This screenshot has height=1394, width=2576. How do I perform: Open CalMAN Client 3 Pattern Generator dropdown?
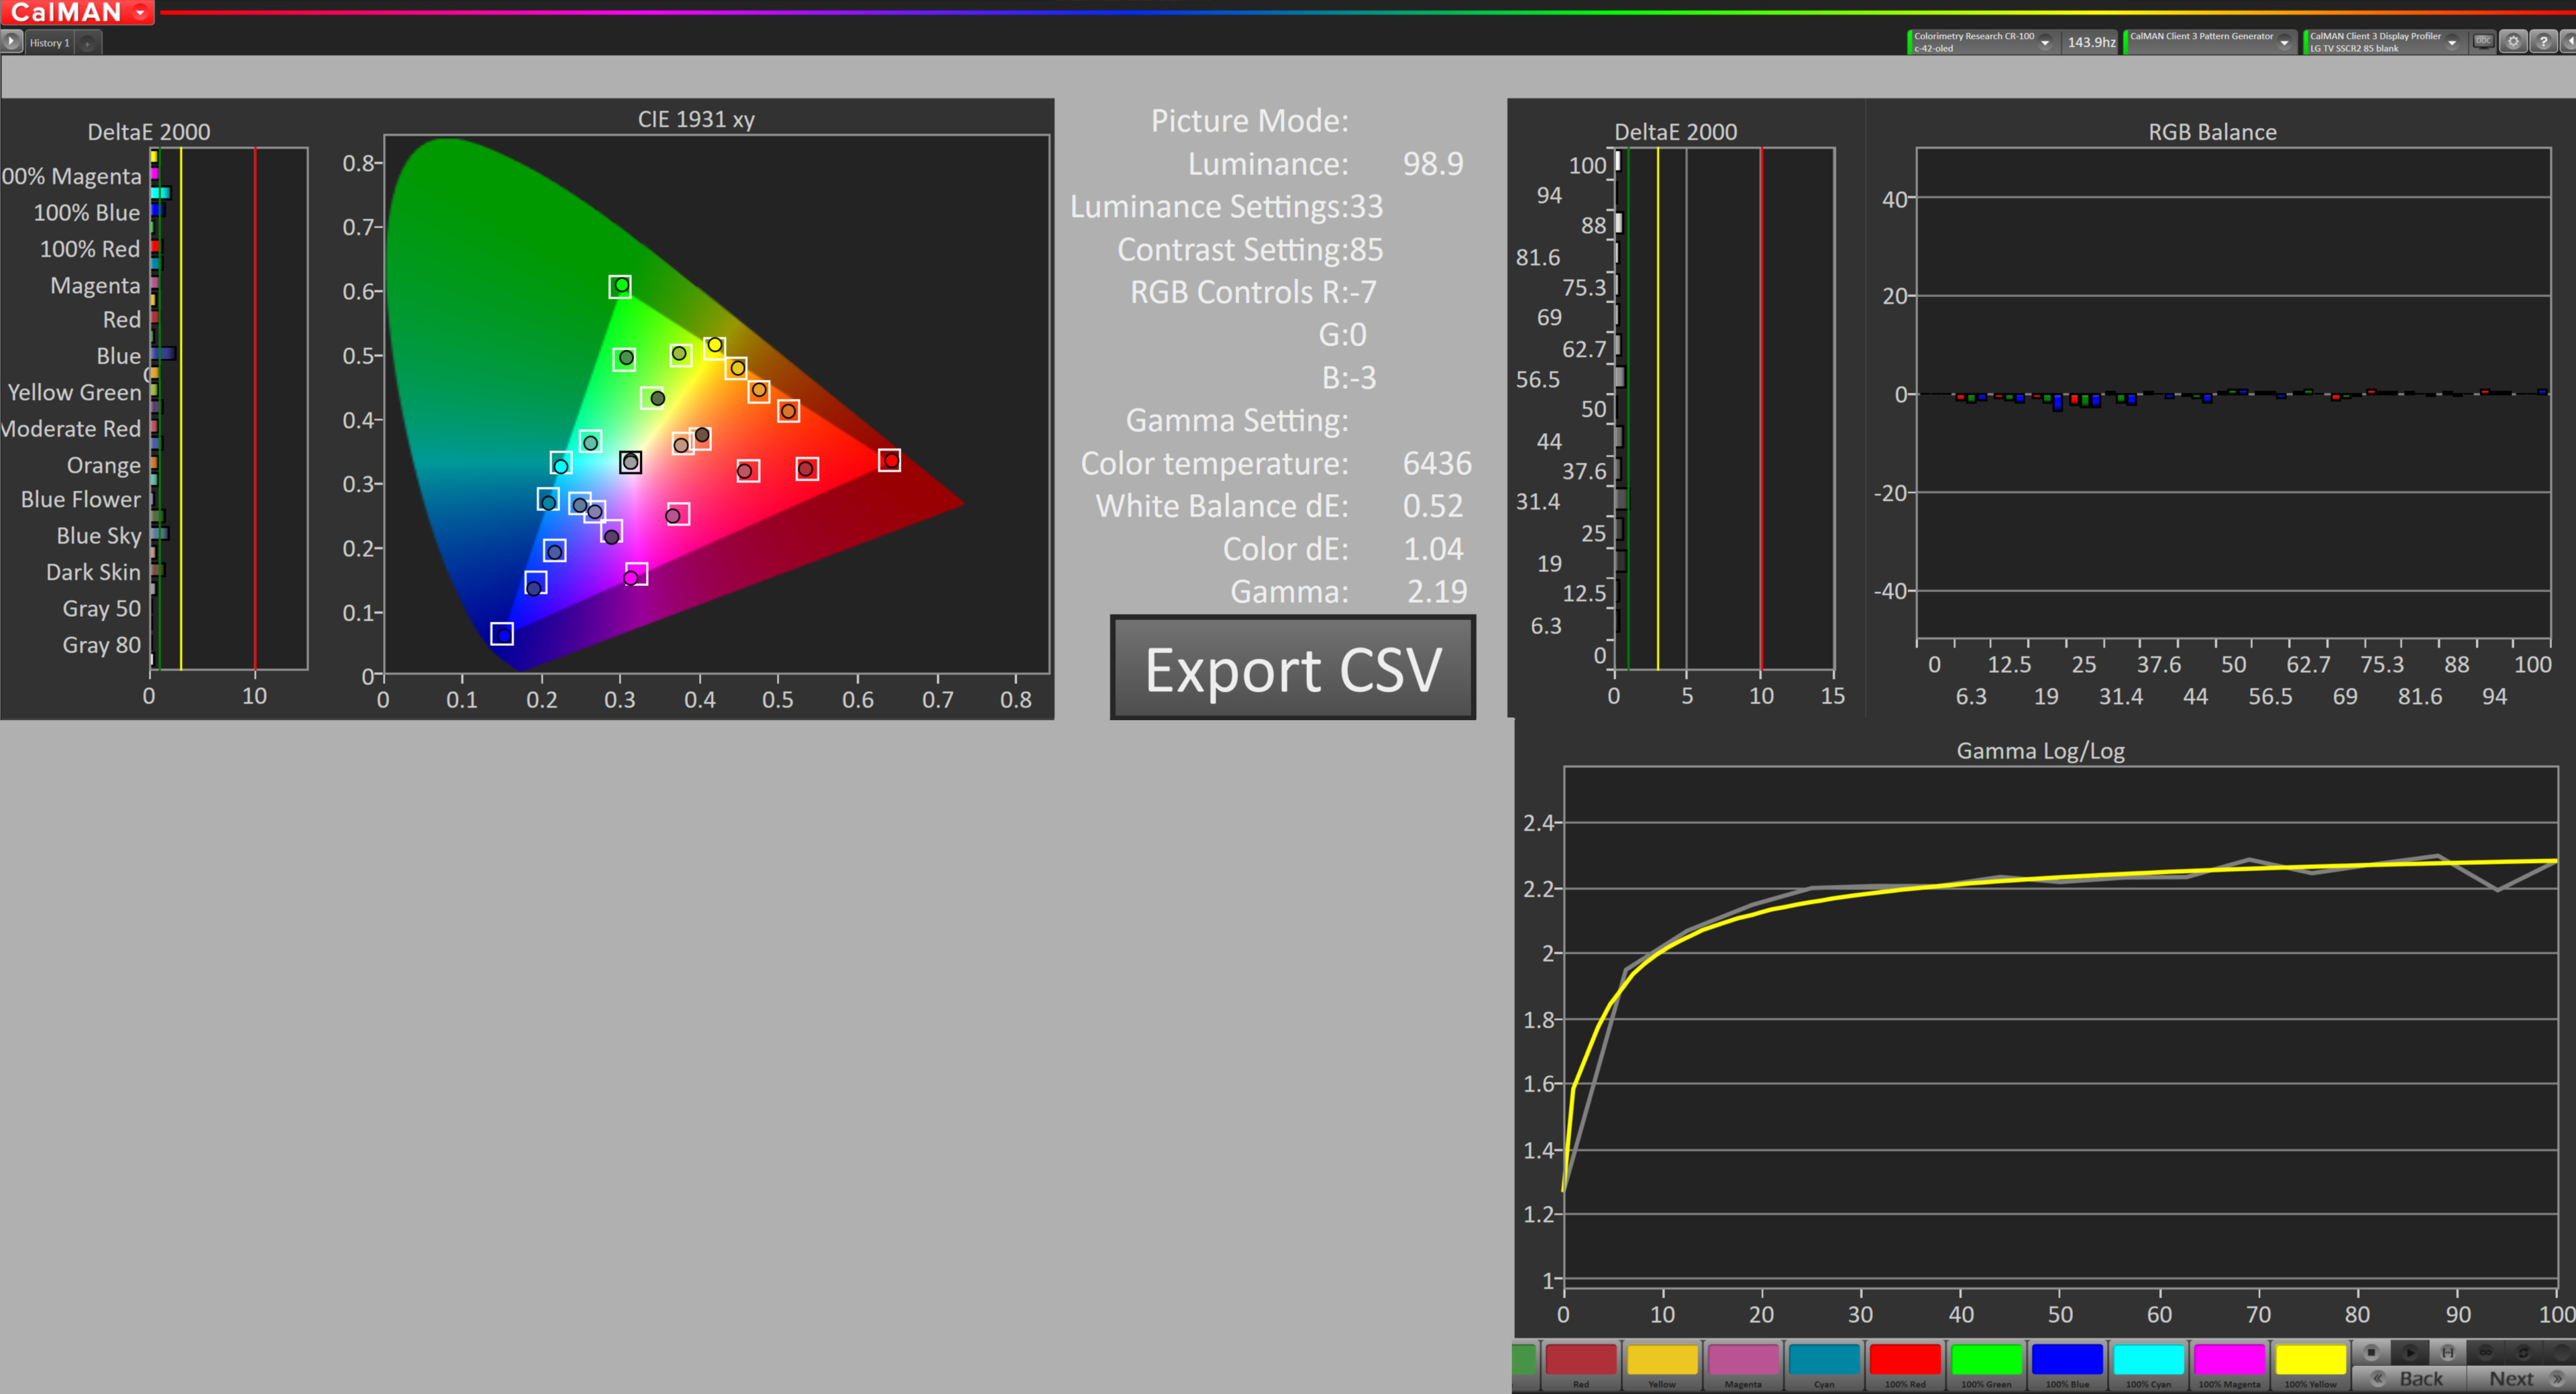[2284, 42]
